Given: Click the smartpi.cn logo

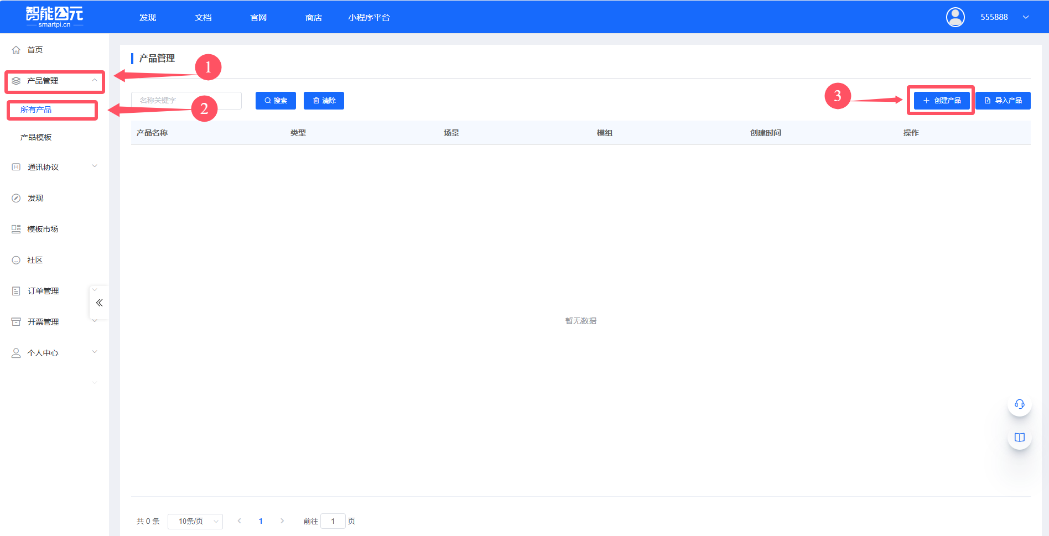Looking at the screenshot, I should [x=54, y=17].
